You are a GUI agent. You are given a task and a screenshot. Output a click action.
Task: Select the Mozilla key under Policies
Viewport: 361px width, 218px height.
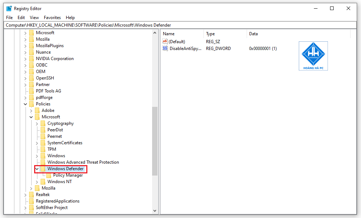[48, 188]
